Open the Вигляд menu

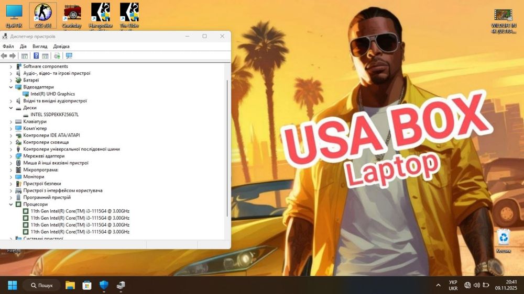[40, 47]
